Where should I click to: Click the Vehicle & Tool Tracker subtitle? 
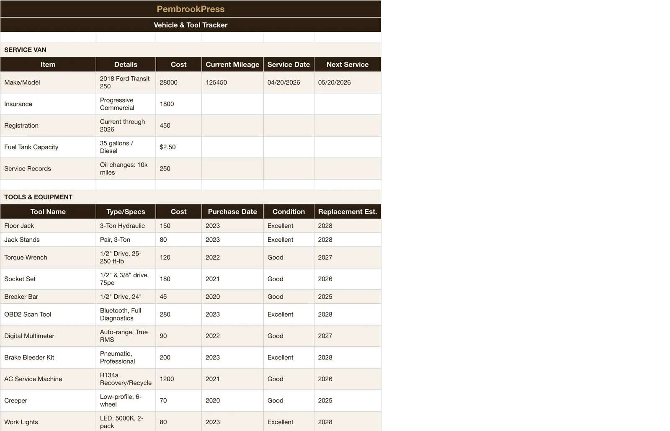pyautogui.click(x=191, y=25)
